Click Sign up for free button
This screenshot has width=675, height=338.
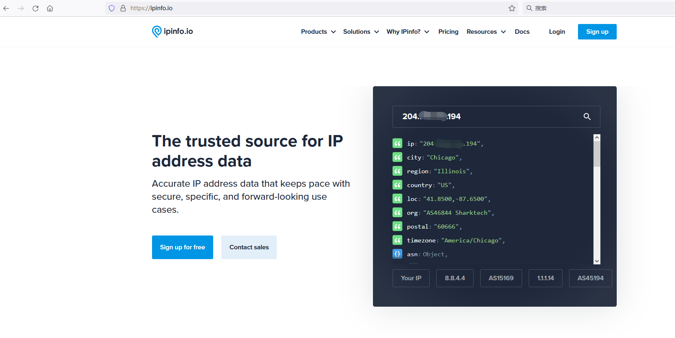pyautogui.click(x=183, y=247)
